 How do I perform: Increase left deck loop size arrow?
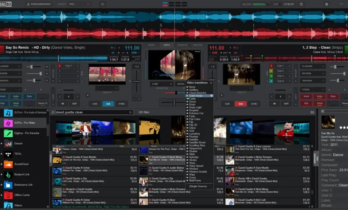[77, 97]
